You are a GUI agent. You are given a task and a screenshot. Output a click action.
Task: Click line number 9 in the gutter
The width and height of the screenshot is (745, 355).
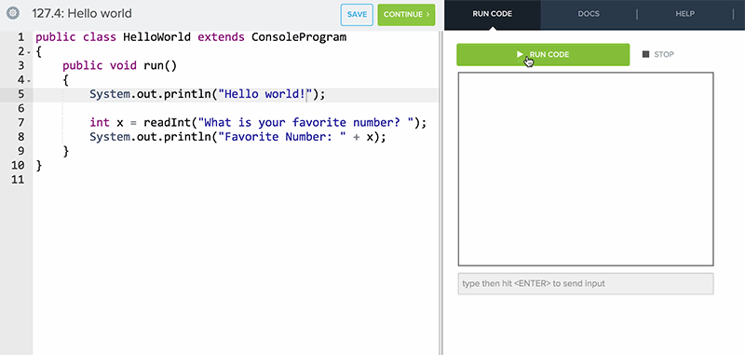click(20, 151)
